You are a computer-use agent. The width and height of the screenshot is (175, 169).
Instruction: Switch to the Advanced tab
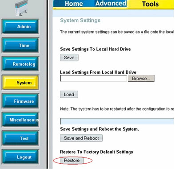point(111,4)
